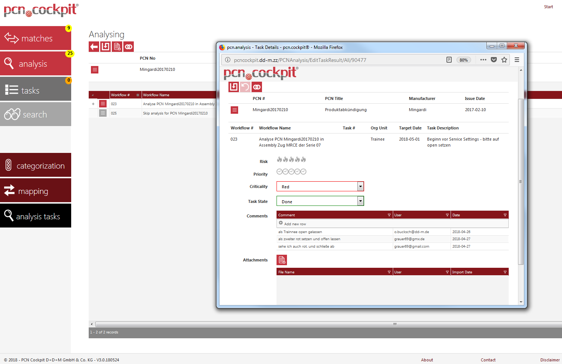Click the add attachment document icon
Screen dimensions: 562x364
(282, 260)
